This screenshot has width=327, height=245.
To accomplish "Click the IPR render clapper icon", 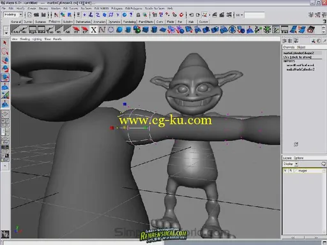I will tap(222, 15).
